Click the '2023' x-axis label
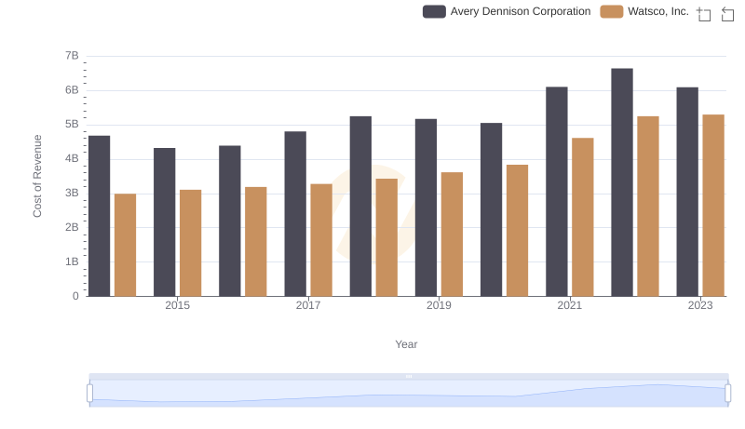745x429 pixels. tap(700, 305)
